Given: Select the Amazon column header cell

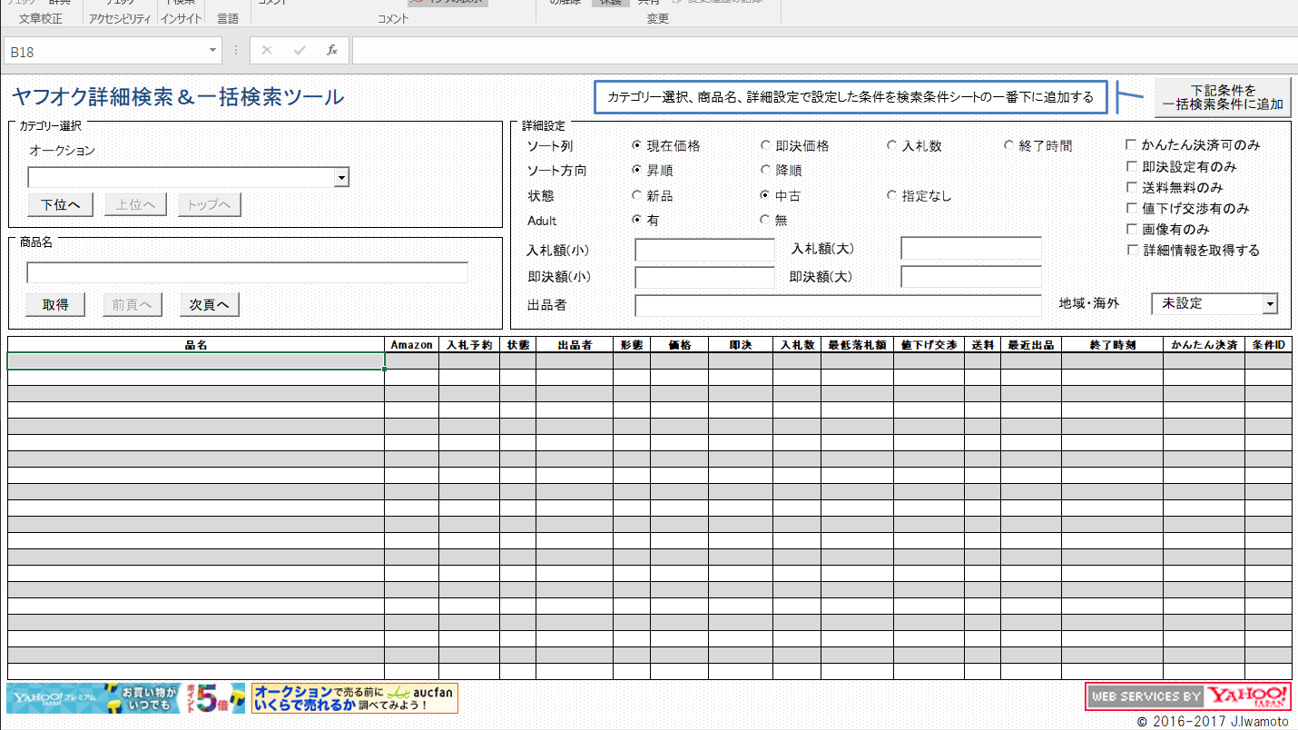Looking at the screenshot, I should tap(412, 345).
